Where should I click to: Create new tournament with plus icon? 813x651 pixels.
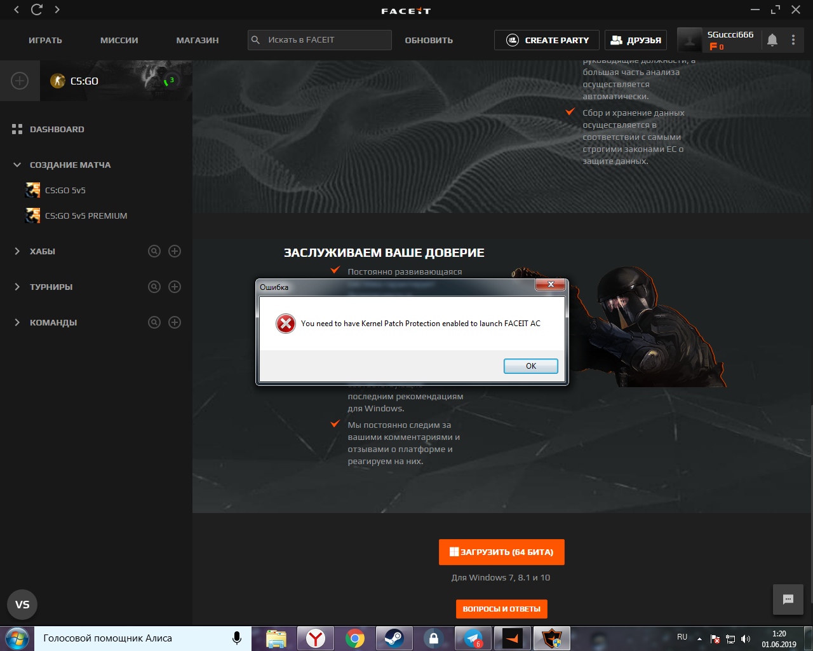(x=175, y=287)
